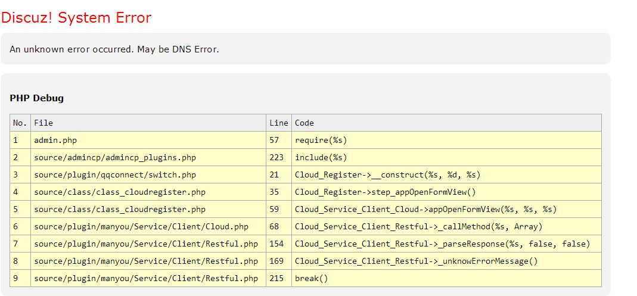Click the include(%s) code cell
This screenshot has width=637, height=296.
321,158
